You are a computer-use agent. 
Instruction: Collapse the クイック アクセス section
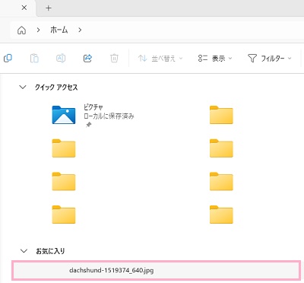tap(23, 87)
